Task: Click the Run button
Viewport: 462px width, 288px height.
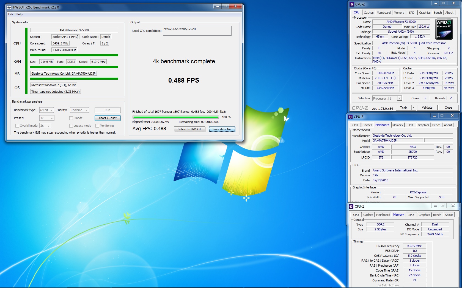Action: [x=108, y=110]
